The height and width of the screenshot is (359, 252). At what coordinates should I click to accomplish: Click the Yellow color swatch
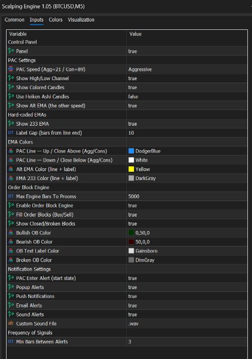[x=131, y=169]
